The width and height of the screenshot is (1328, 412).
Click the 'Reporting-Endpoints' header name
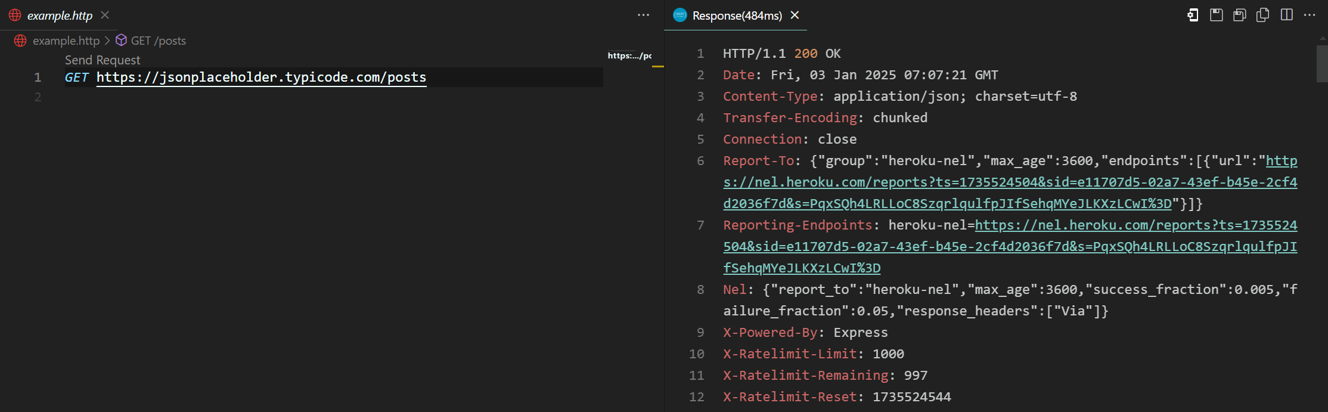[x=798, y=225]
